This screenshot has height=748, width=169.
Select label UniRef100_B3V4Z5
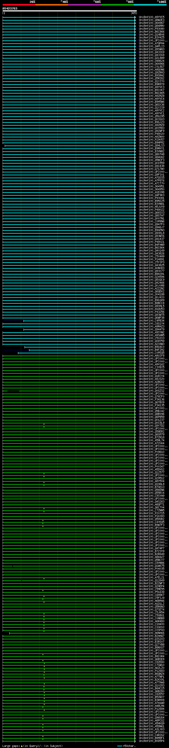point(152,37)
